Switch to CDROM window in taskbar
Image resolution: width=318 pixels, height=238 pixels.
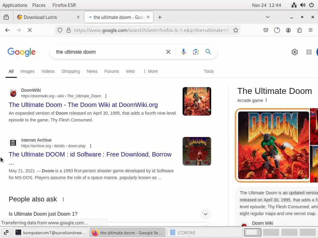tap(205, 233)
